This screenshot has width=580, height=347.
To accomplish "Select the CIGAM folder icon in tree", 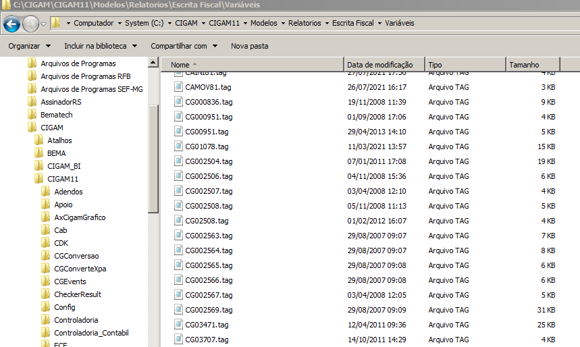I will pos(32,128).
